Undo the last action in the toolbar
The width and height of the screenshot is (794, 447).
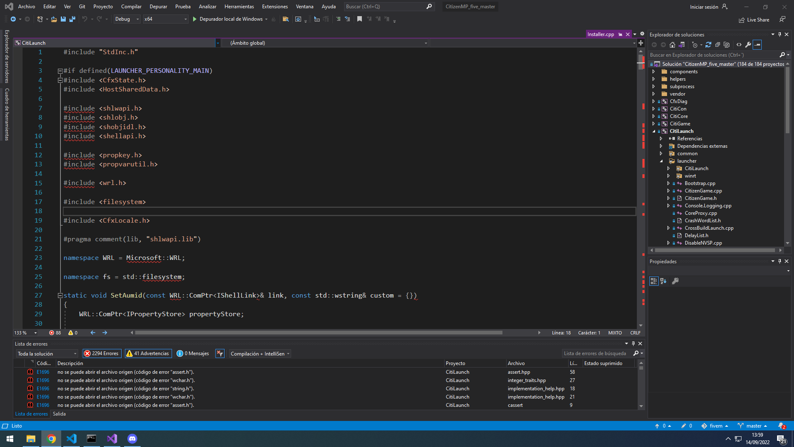(x=85, y=19)
